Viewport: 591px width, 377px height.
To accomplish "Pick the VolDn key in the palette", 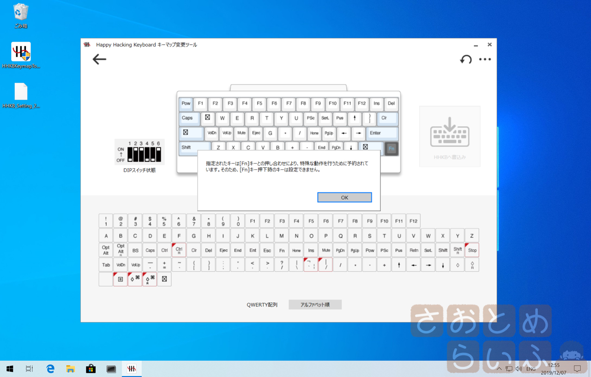I will 120,265.
